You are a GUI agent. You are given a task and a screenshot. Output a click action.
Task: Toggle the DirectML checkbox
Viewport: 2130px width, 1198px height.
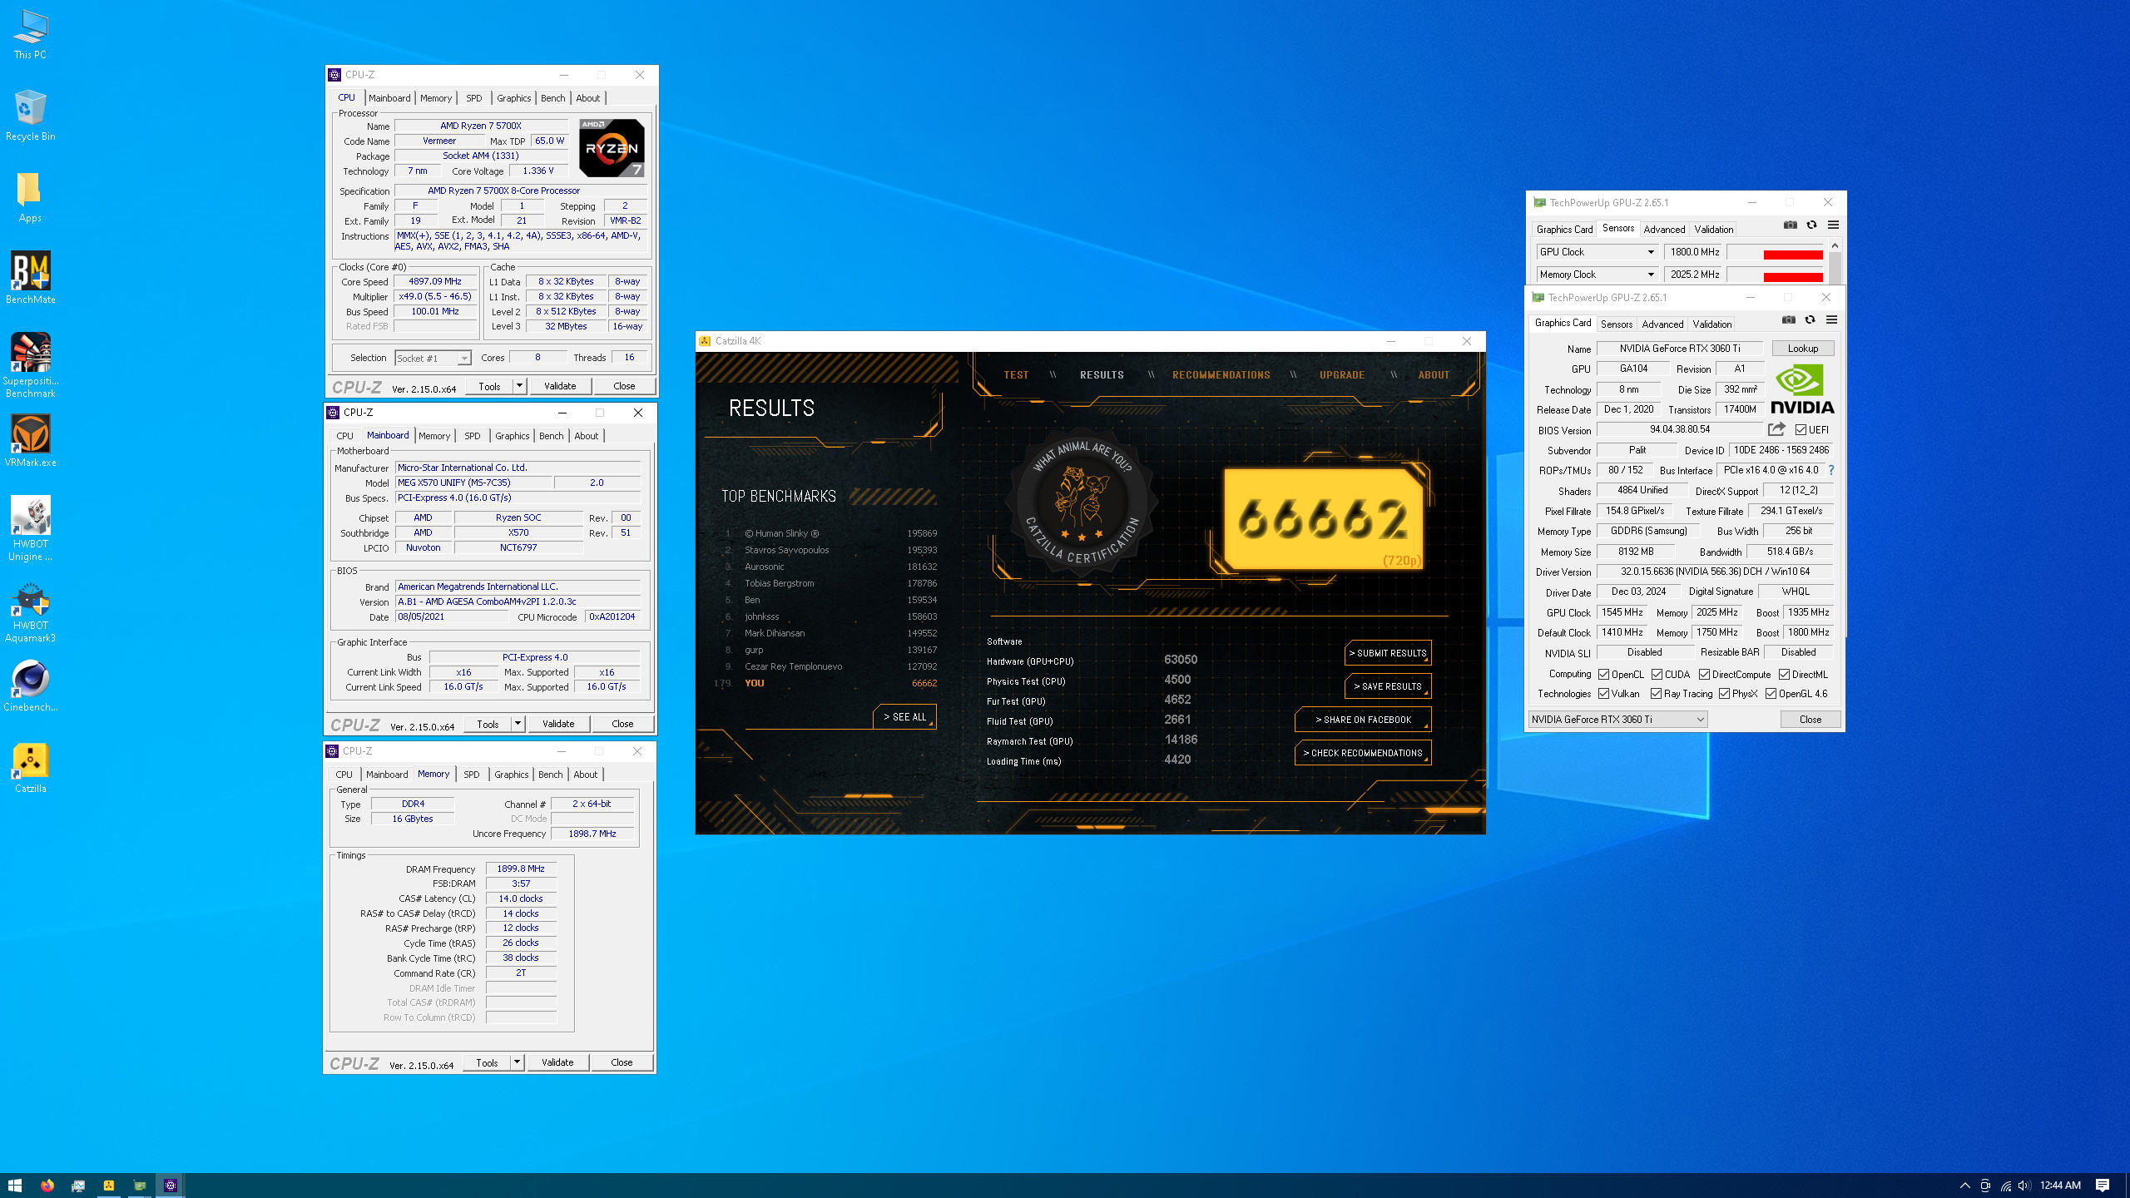(x=1785, y=675)
